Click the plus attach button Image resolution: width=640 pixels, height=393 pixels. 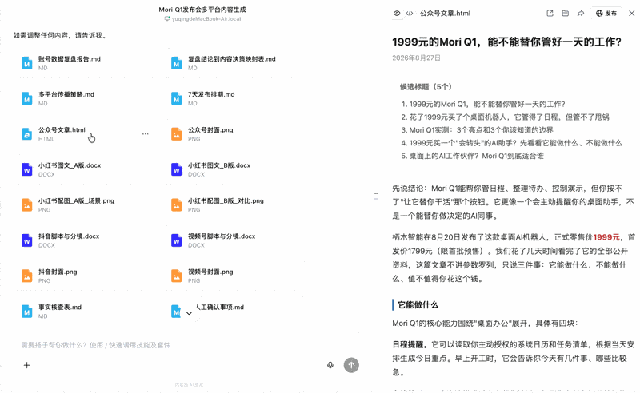[x=27, y=365]
